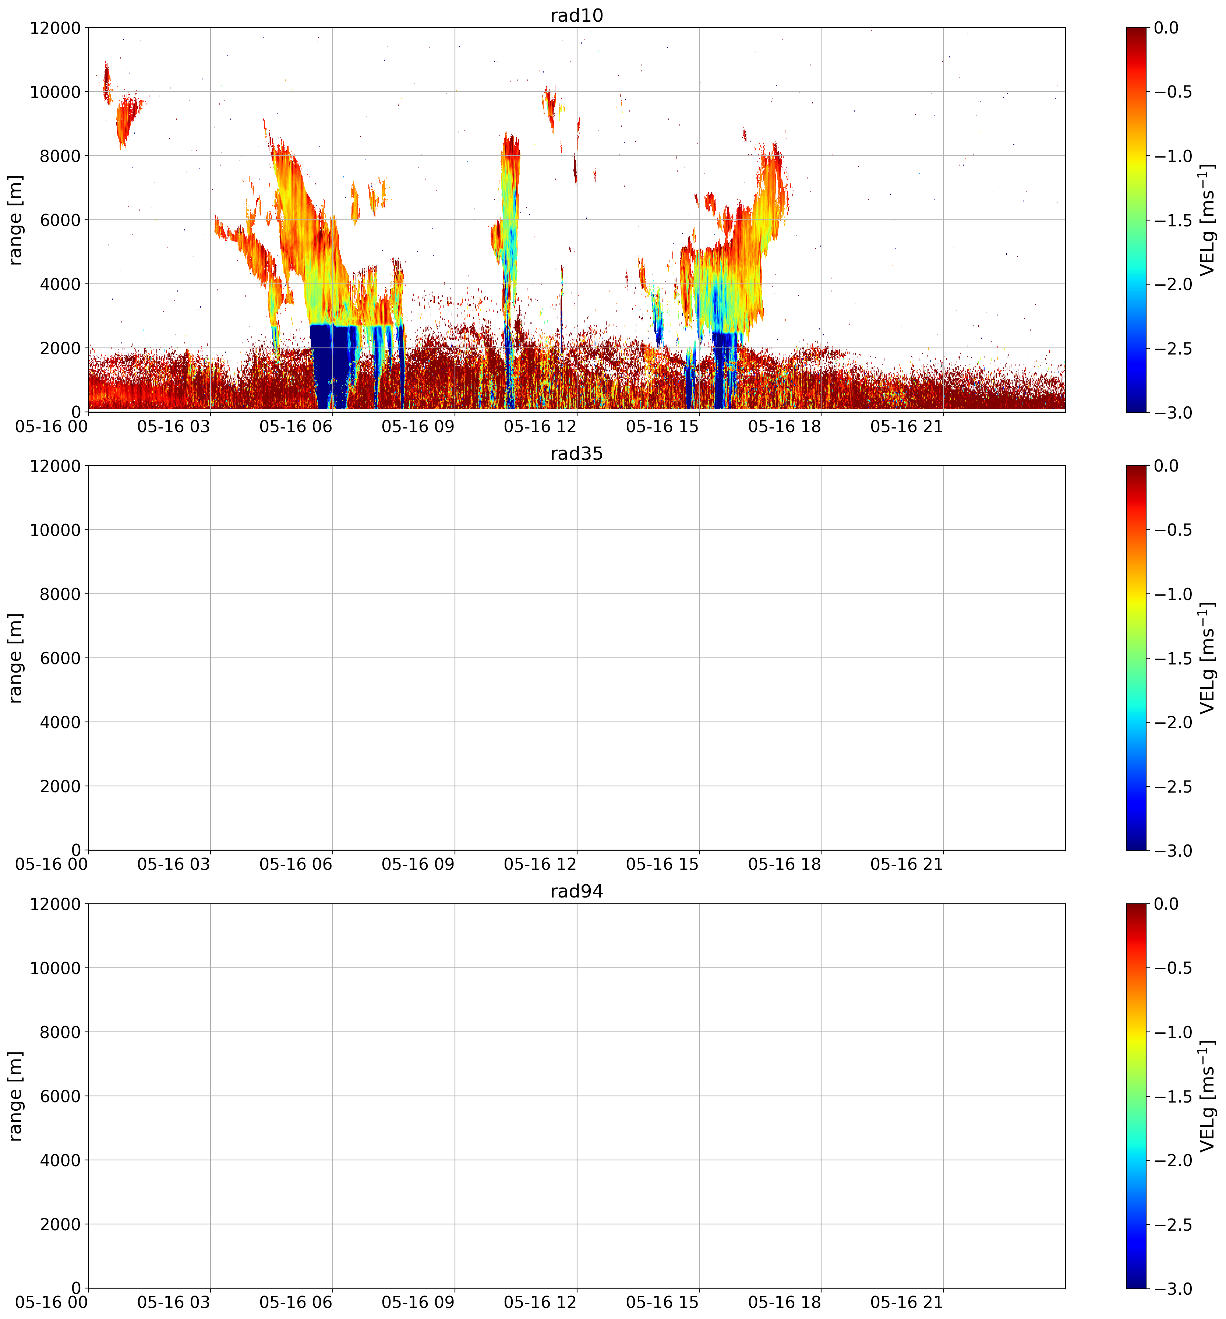Click the '05-16 09' x-tick under rad35 plot
This screenshot has height=1319, width=1226.
coord(418,864)
